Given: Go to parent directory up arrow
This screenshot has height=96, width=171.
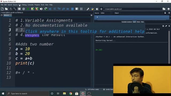Looking at the screenshot, I should pos(169,9).
